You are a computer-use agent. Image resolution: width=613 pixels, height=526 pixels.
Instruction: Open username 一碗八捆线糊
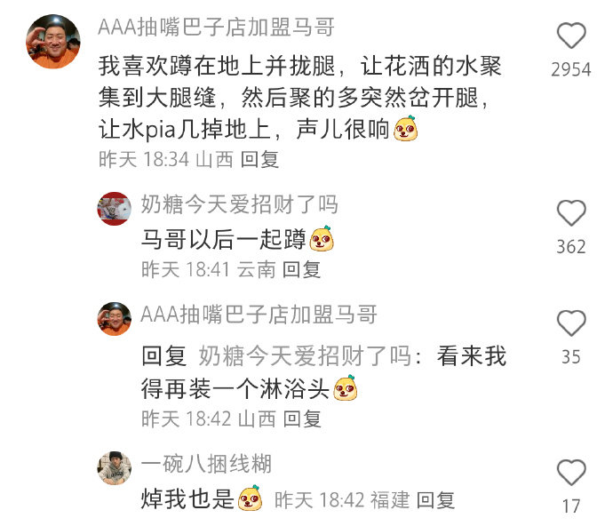click(206, 464)
